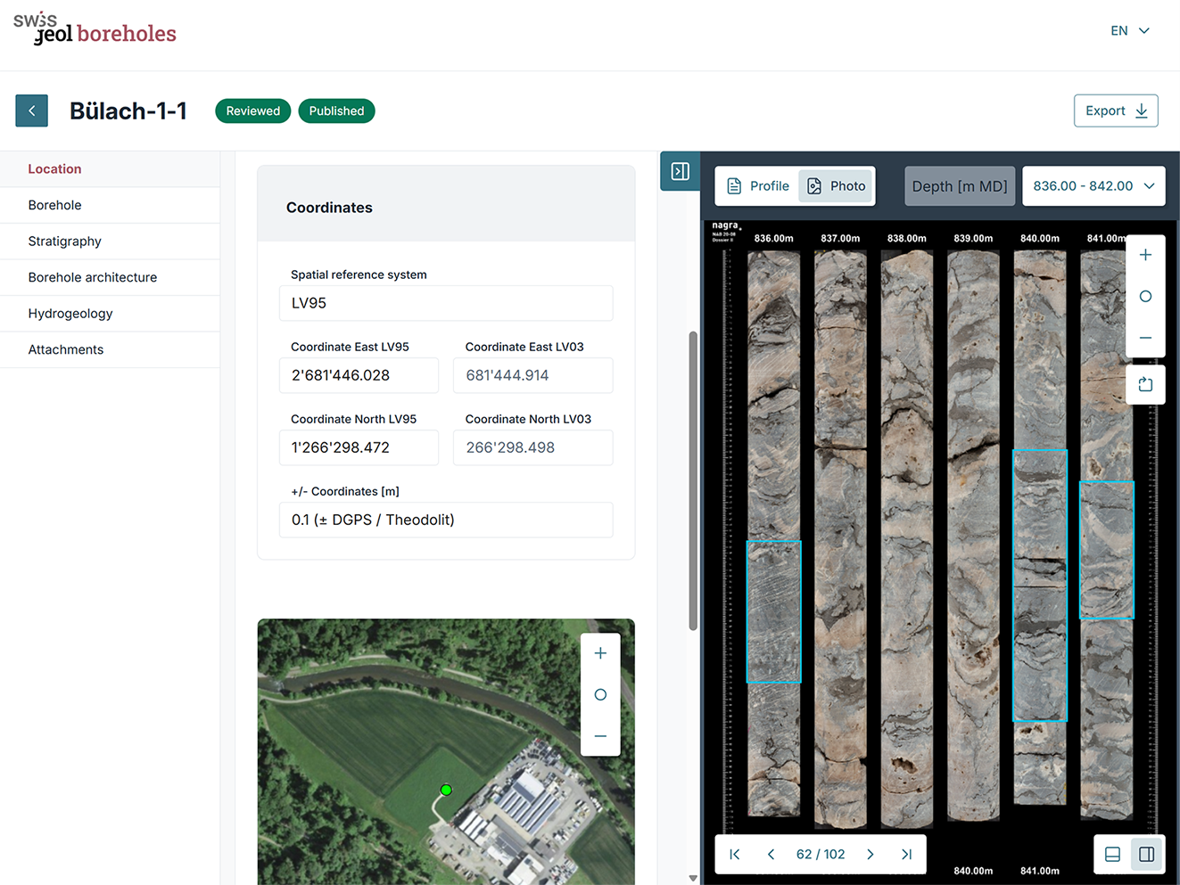1180x885 pixels.
Task: Click the Coordinate East LV03 field
Action: (533, 375)
